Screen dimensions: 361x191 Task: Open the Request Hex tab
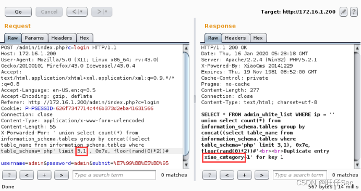85,38
